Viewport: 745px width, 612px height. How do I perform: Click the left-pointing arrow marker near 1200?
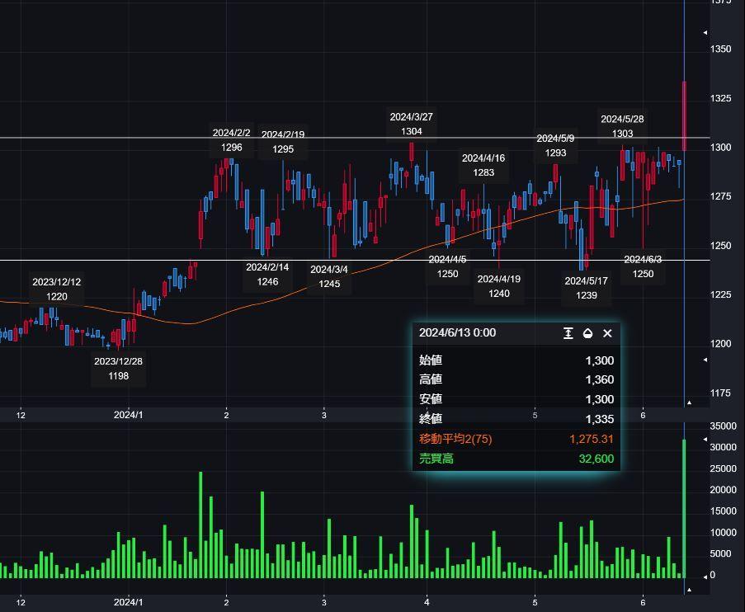pyautogui.click(x=705, y=360)
